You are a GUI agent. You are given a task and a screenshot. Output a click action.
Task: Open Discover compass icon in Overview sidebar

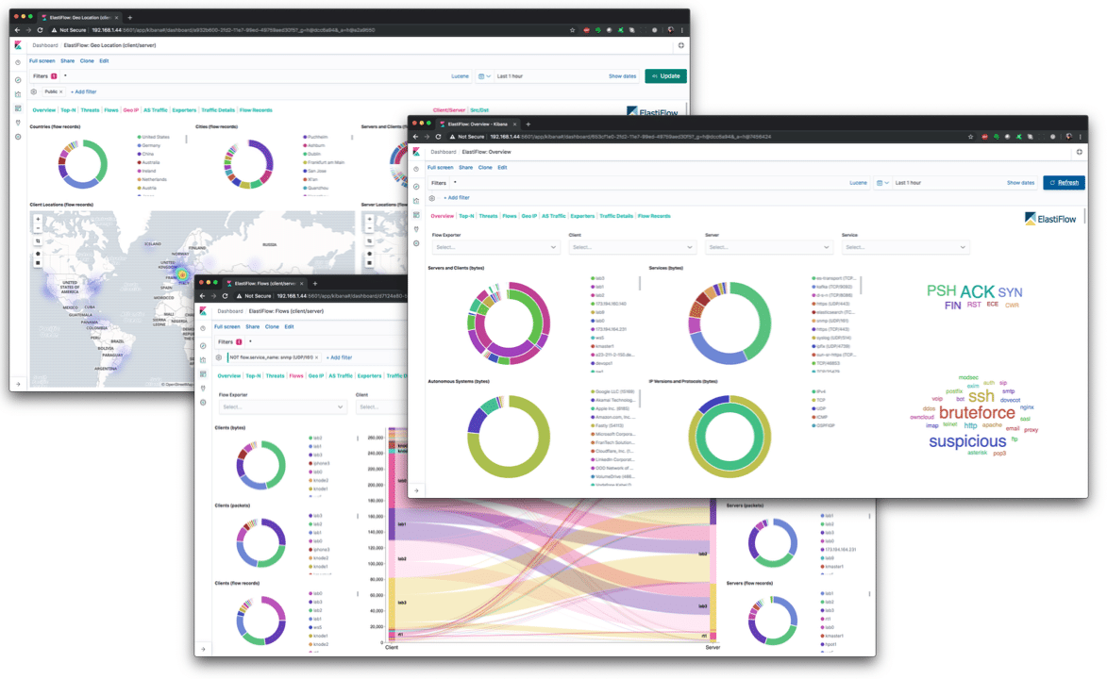coord(416,187)
